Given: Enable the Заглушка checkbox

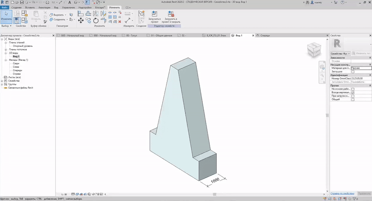Looking at the screenshot, I should [x=353, y=72].
